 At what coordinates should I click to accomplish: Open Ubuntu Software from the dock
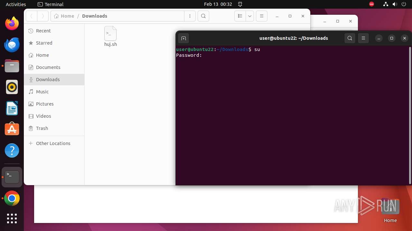coord(12,129)
